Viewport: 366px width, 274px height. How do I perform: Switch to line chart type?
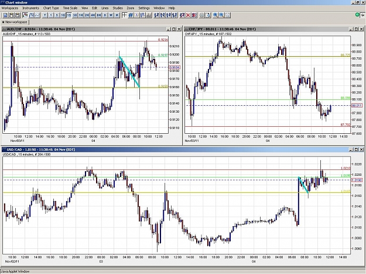[37, 15]
